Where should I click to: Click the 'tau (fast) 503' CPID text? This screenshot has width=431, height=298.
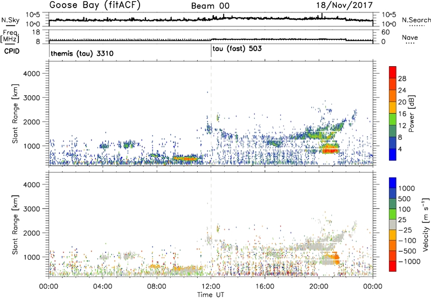click(x=237, y=49)
